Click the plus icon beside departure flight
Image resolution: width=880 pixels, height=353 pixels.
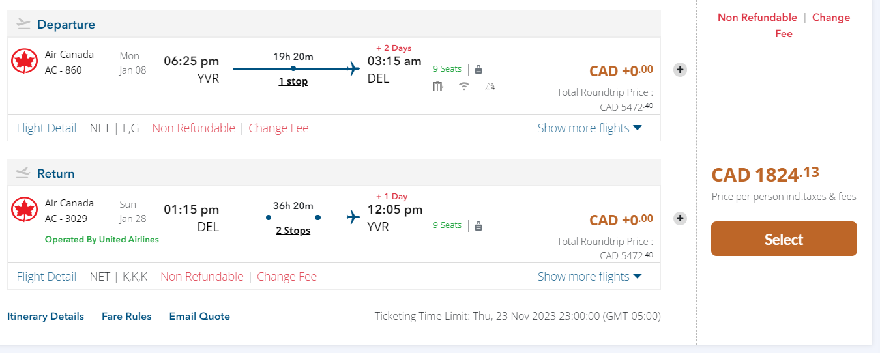680,70
